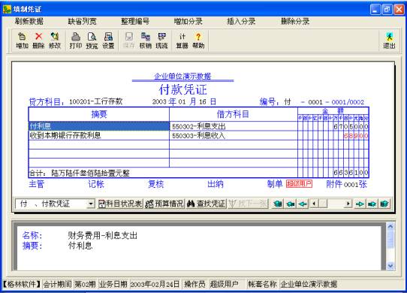The width and height of the screenshot is (407, 293).
Task: Click 缺省列宽 menu item
Action: tap(83, 21)
